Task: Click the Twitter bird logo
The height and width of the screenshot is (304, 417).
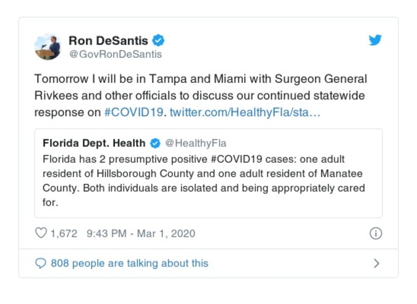Action: pyautogui.click(x=375, y=41)
